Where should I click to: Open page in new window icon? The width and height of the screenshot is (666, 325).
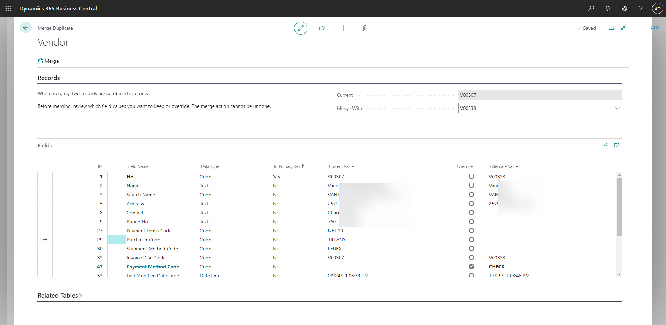coord(612,28)
